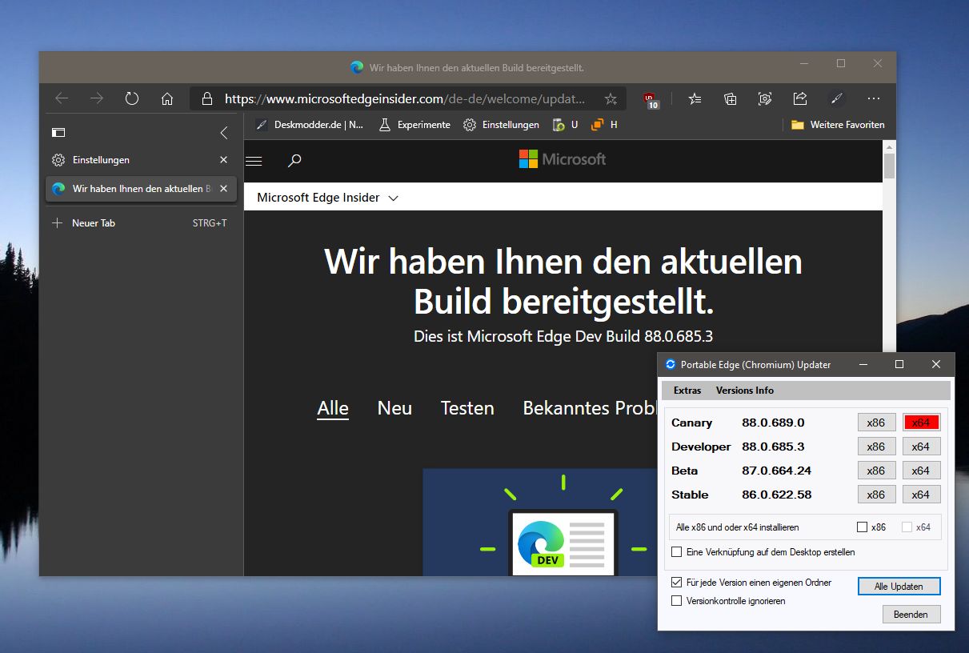Open the share icon in toolbar
The image size is (969, 653).
pos(799,98)
